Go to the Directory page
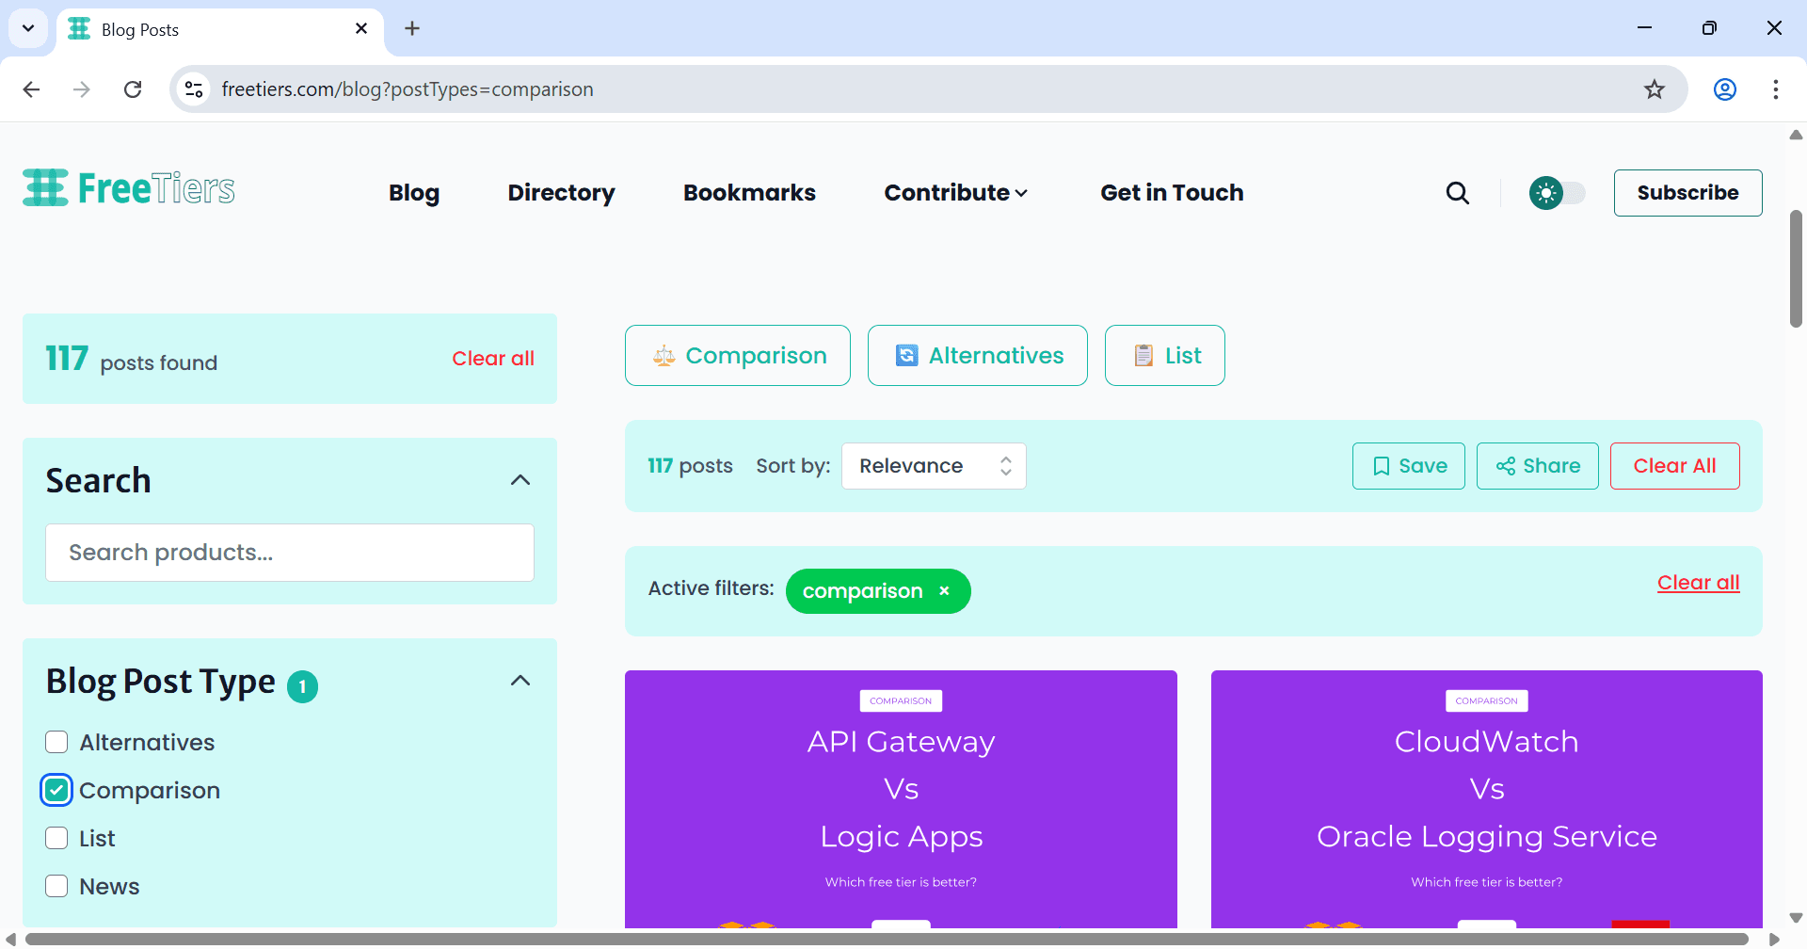 click(x=561, y=193)
